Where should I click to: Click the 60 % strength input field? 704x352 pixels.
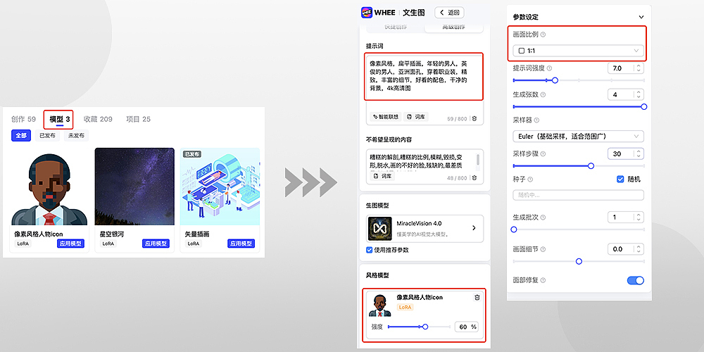click(467, 327)
